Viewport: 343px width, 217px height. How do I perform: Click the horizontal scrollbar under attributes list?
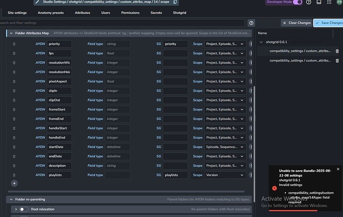point(126,192)
